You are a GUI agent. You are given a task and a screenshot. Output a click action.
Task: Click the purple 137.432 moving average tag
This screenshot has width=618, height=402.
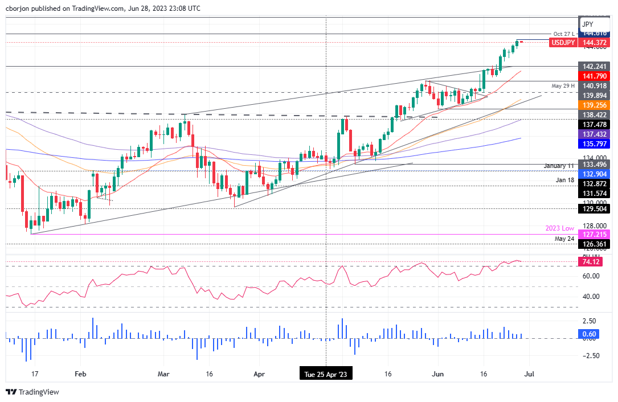pos(594,134)
